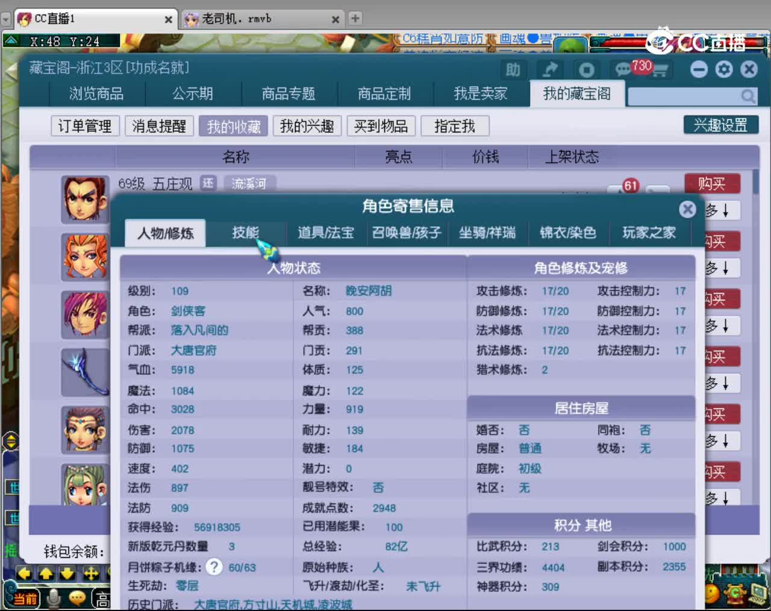Viewport: 771px width, 611px height.
Task: Click the 买到物品 button
Action: 381,126
